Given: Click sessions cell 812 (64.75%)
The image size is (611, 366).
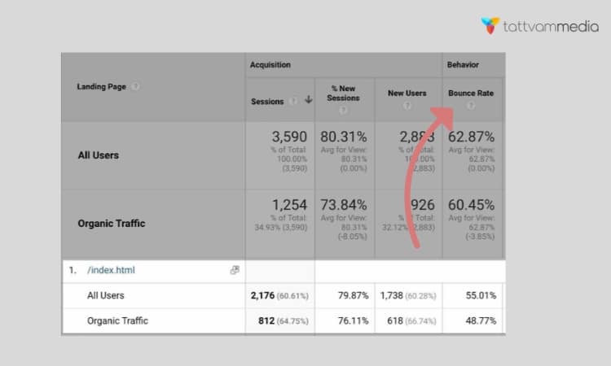Looking at the screenshot, I should click(284, 321).
